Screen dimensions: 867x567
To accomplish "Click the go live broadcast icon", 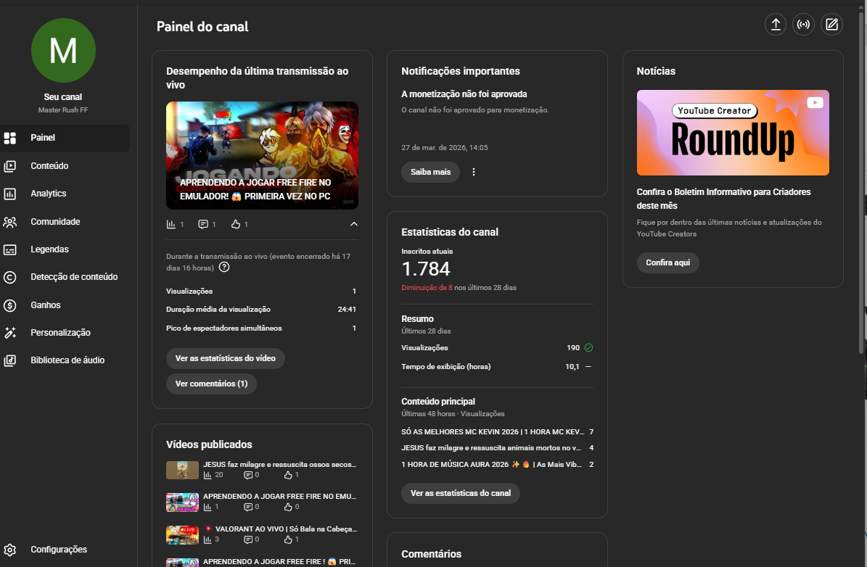I will pos(803,25).
